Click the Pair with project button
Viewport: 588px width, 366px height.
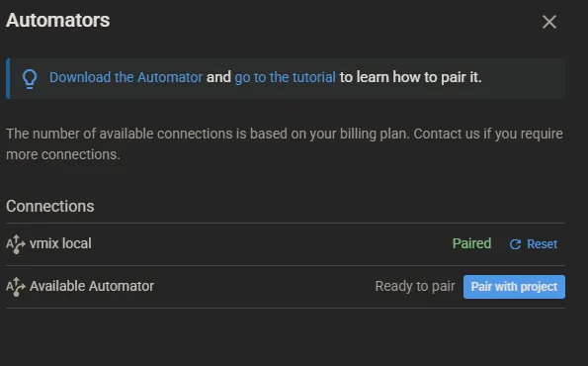tap(514, 287)
